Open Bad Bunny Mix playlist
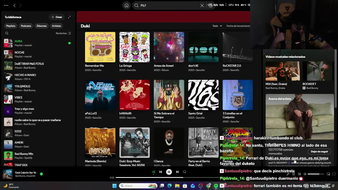 (37, 156)
